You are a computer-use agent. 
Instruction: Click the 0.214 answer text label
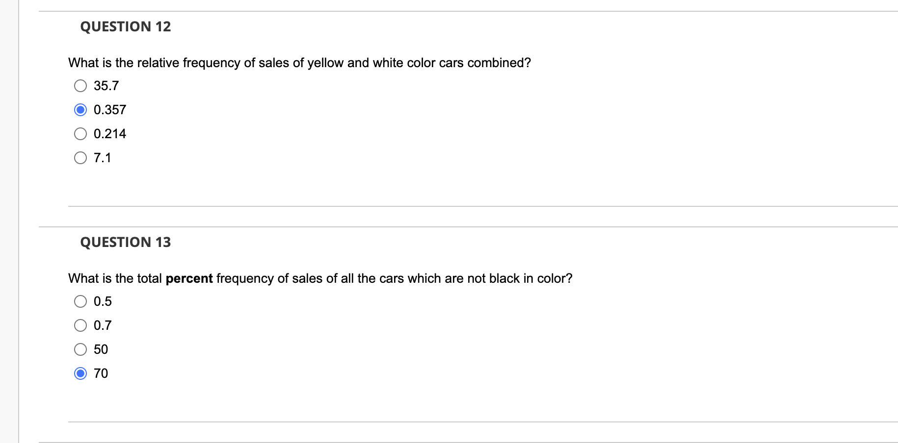pos(110,133)
